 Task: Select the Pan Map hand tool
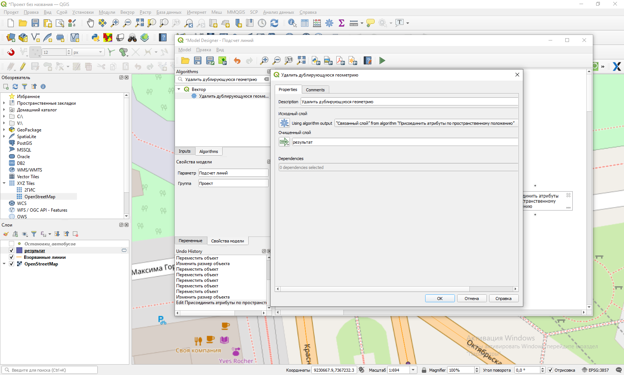pos(90,23)
